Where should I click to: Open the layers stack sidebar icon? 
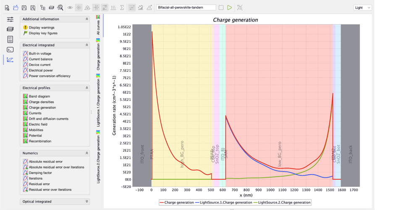10,29
